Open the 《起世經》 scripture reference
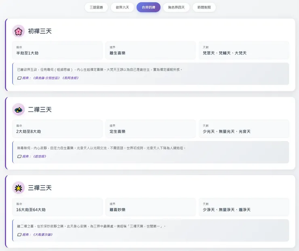The width and height of the screenshot is (299, 251). pos(40,156)
